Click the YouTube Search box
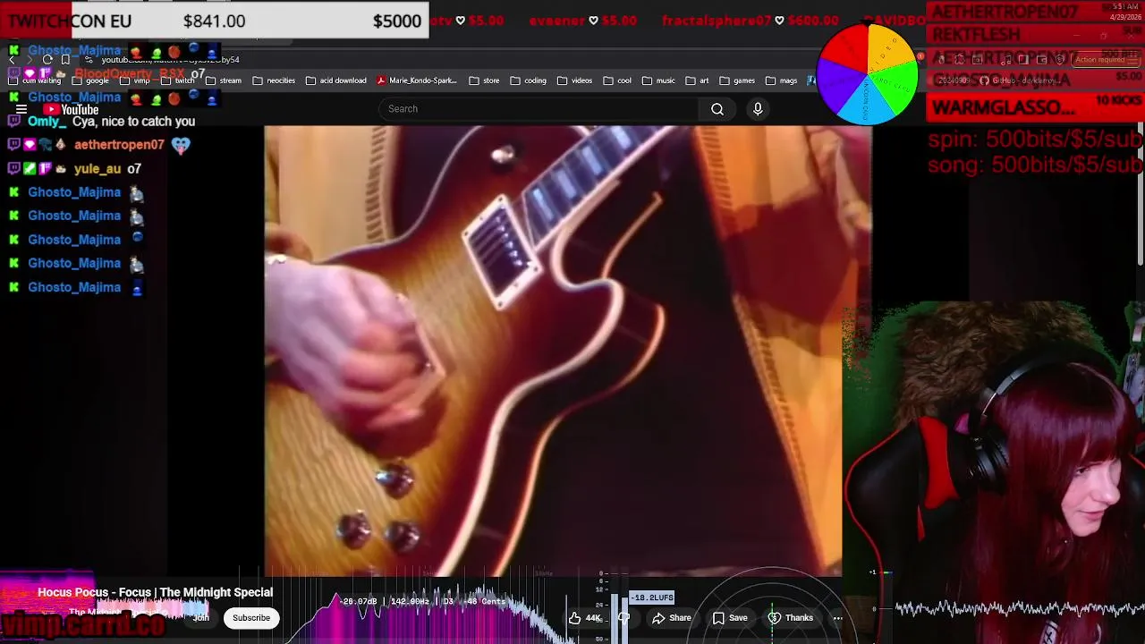 (539, 109)
